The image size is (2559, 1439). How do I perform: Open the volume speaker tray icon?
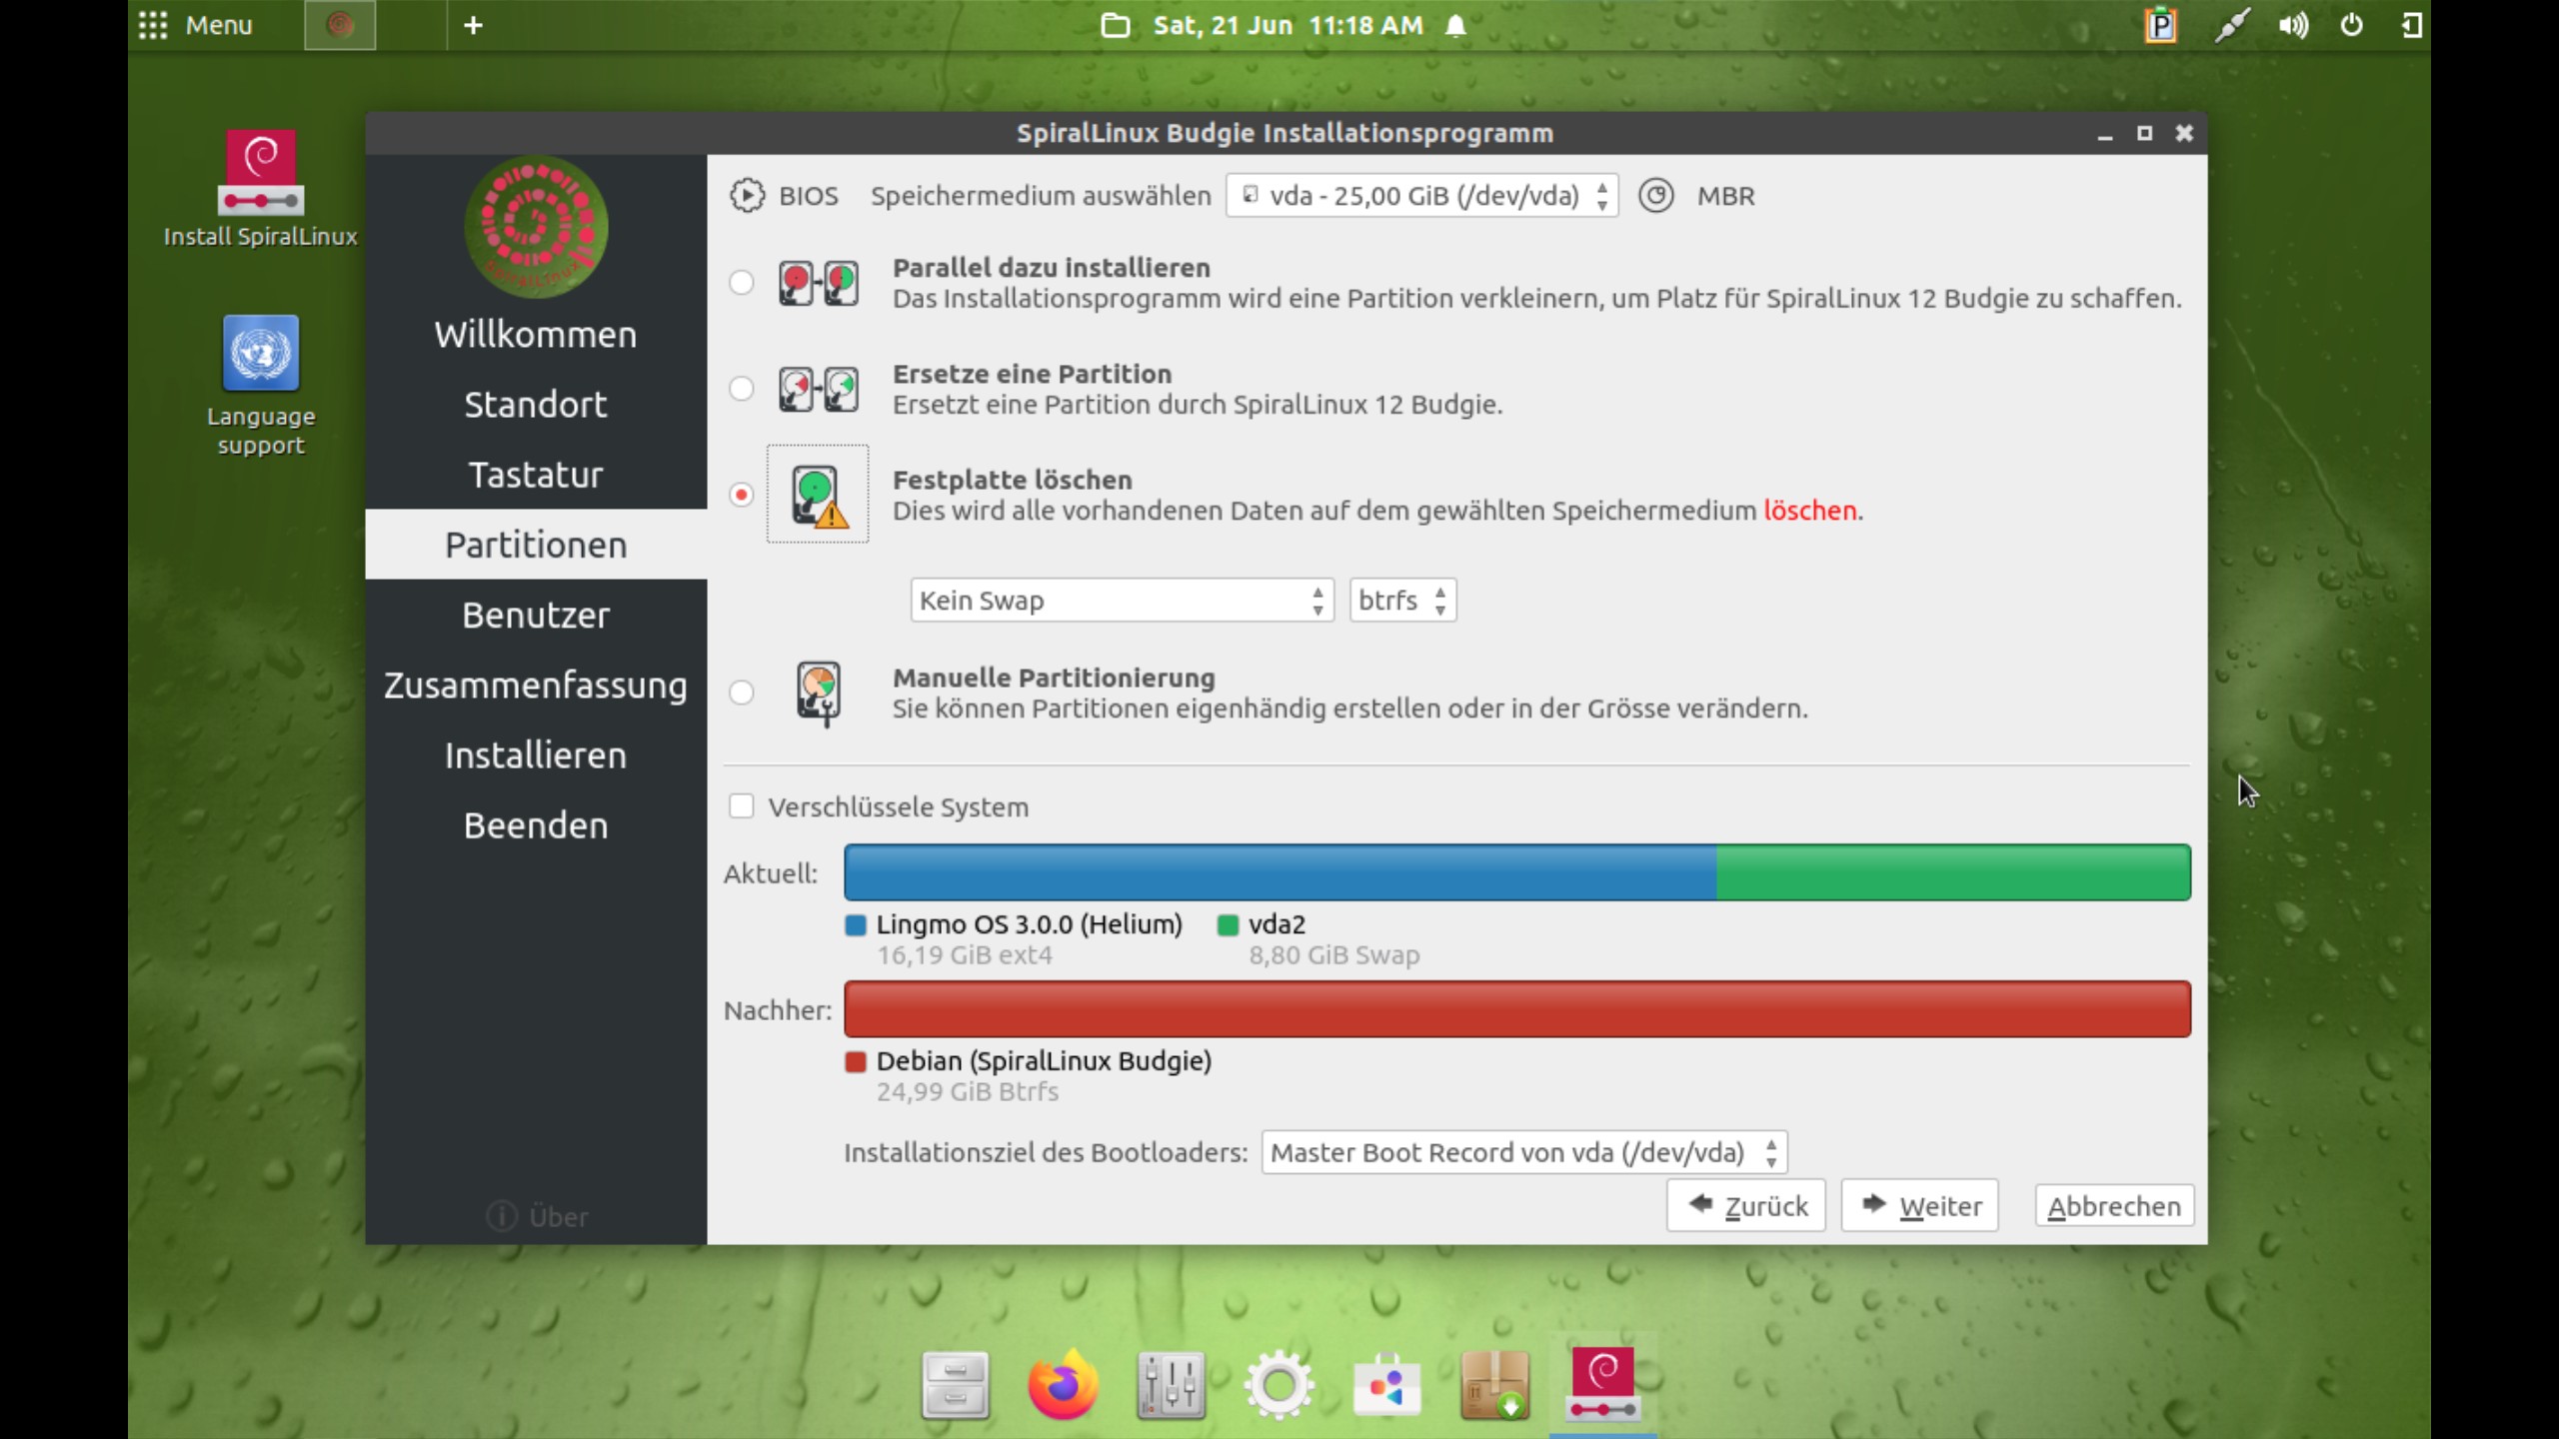coord(2293,25)
